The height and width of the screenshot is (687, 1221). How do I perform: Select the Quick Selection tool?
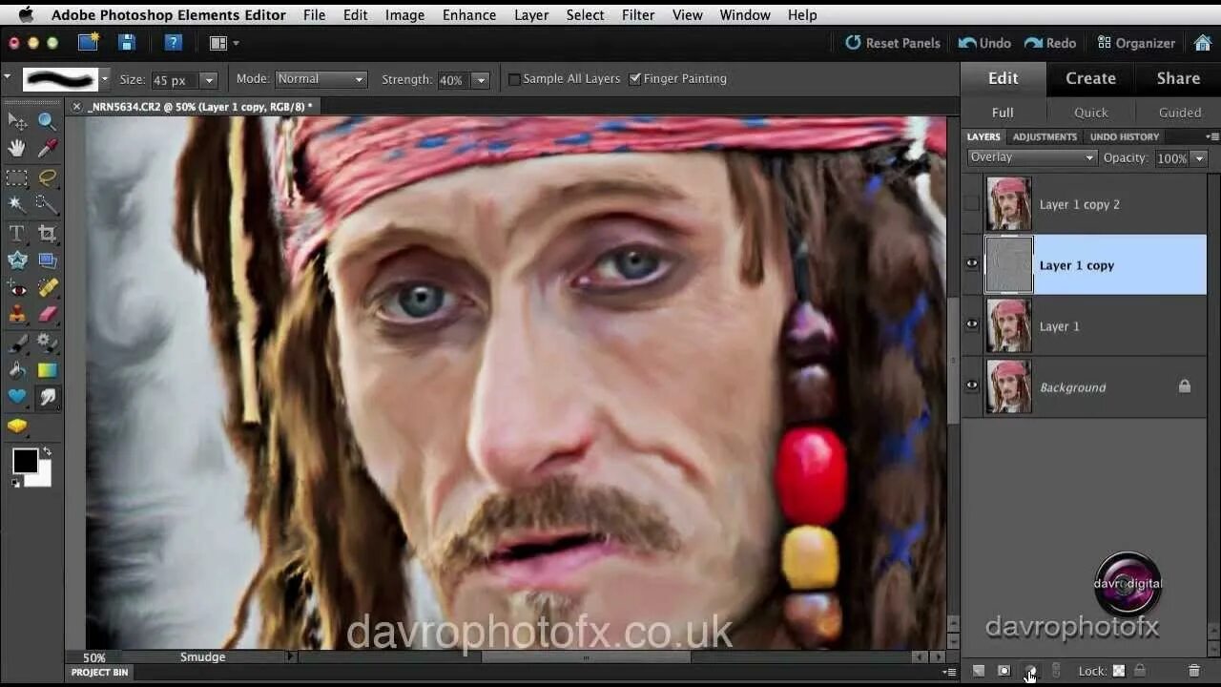click(x=47, y=203)
